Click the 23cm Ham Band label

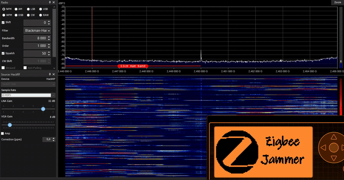[133, 66]
